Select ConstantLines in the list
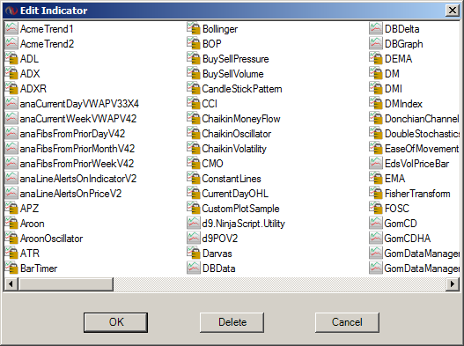The height and width of the screenshot is (346, 464). 232,179
